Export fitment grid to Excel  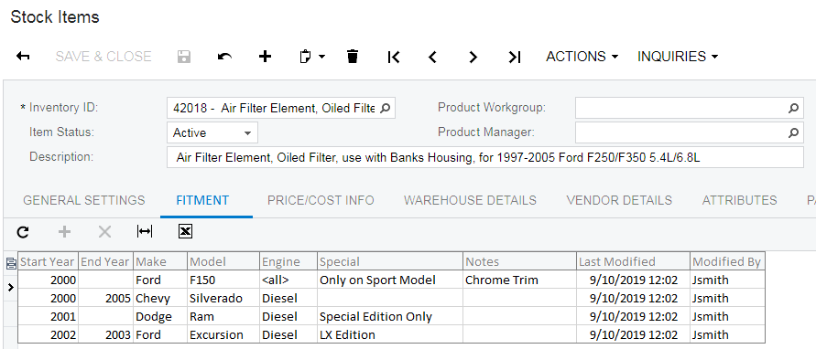(x=185, y=232)
